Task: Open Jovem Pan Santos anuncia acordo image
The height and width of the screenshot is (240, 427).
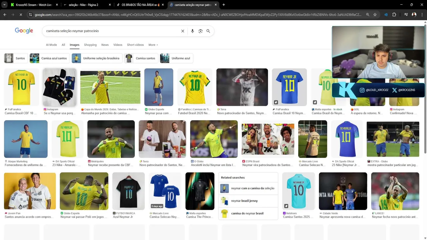Action: [x=30, y=191]
